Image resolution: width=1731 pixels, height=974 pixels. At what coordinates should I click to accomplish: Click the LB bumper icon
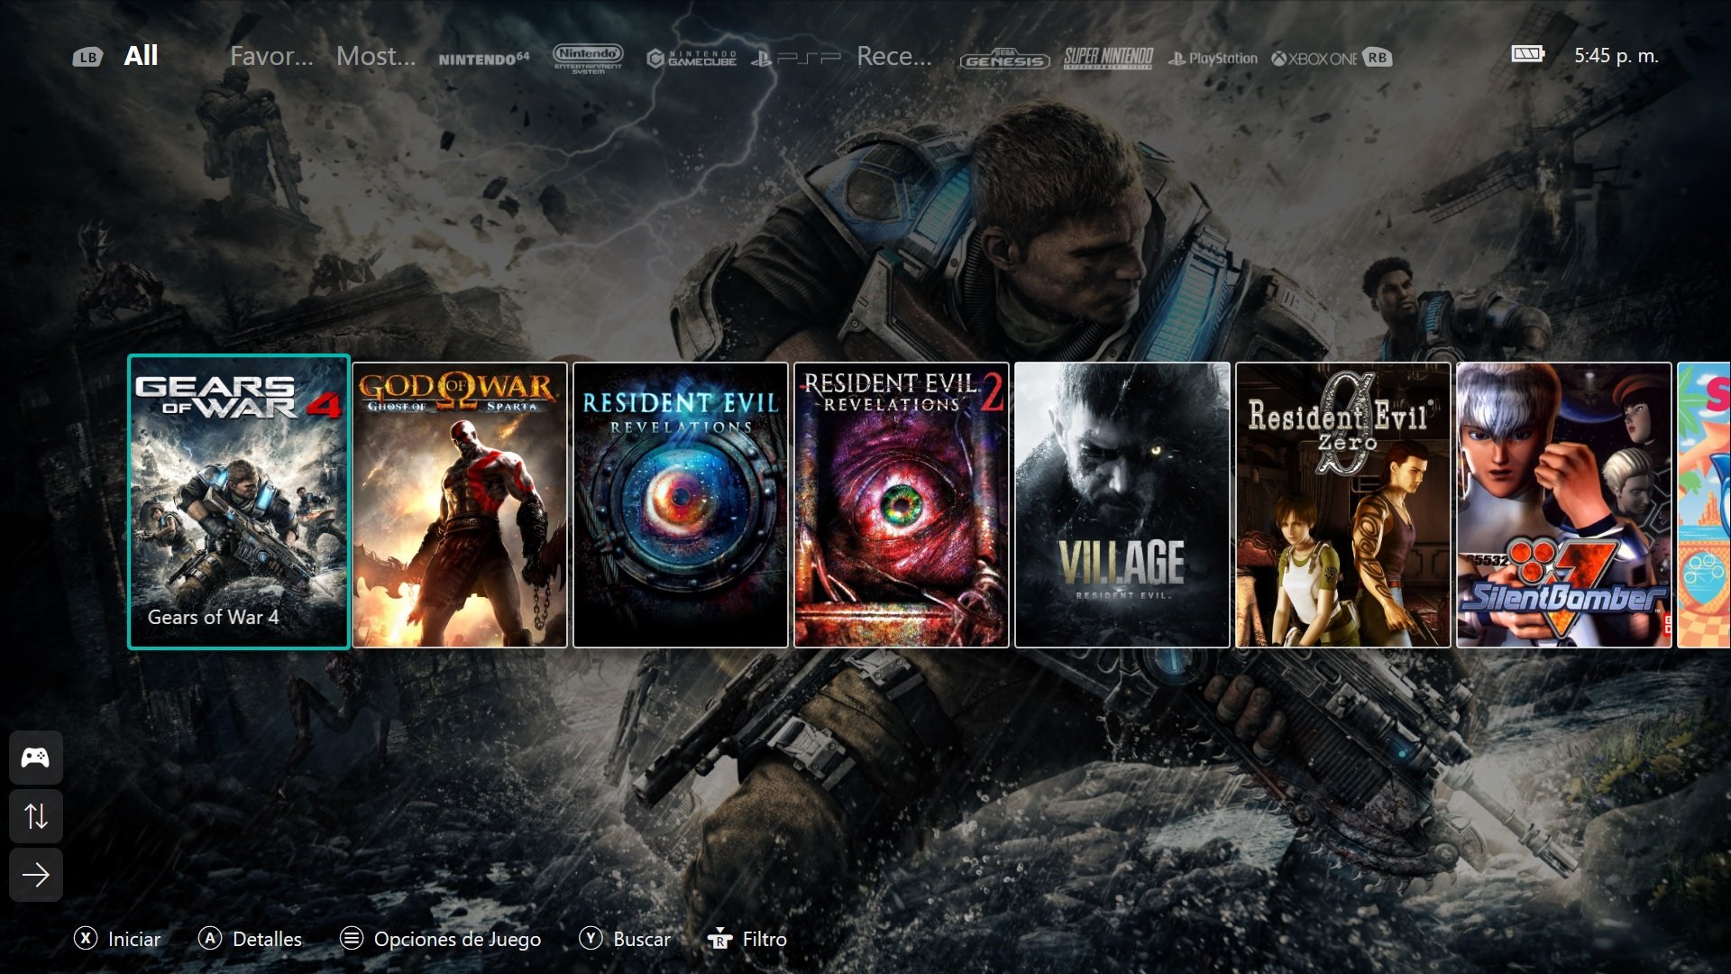(87, 58)
